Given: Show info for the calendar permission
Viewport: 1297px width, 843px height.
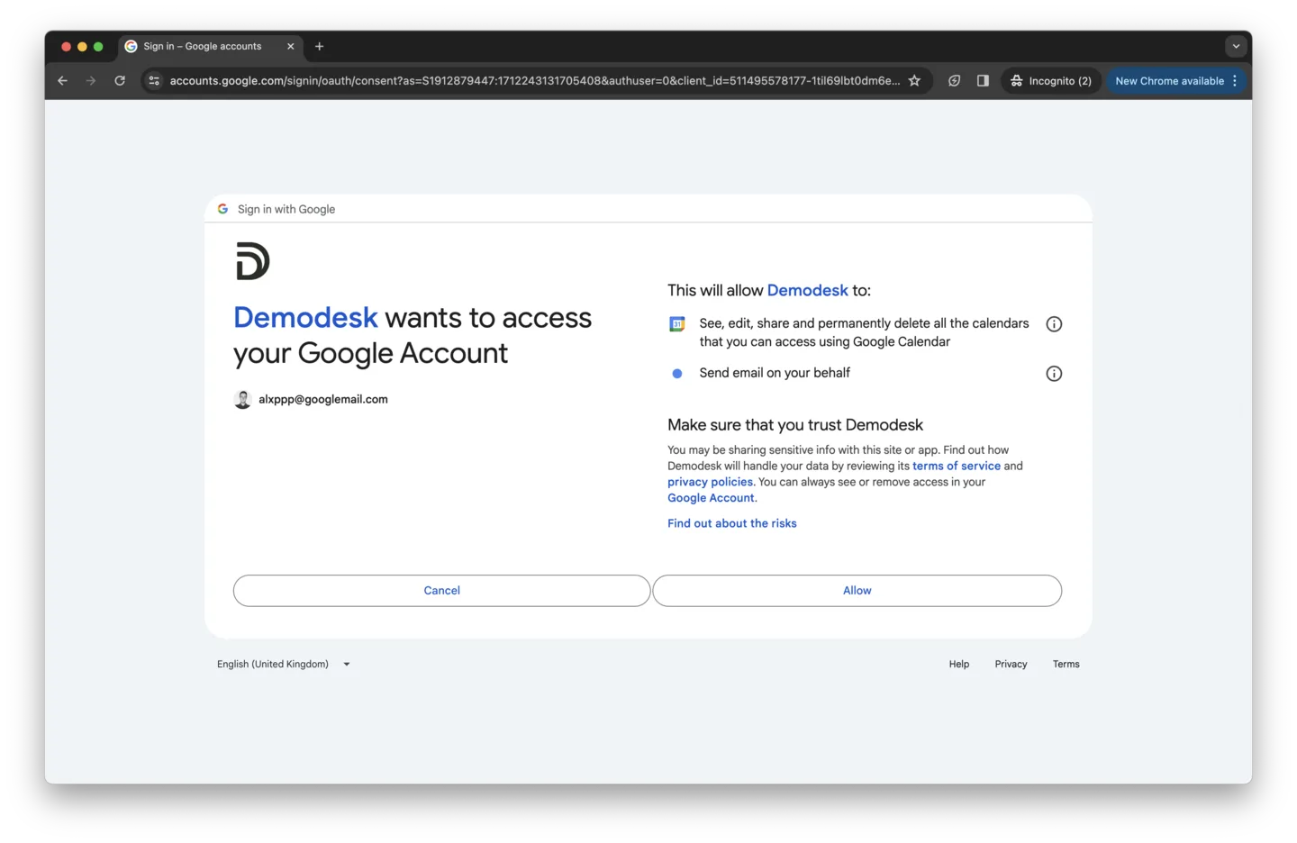Looking at the screenshot, I should [x=1054, y=324].
